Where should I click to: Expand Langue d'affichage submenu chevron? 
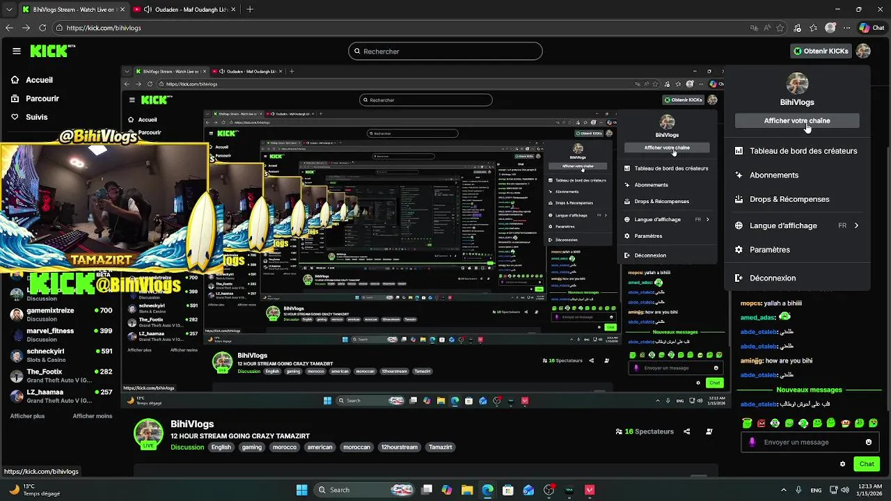click(856, 225)
